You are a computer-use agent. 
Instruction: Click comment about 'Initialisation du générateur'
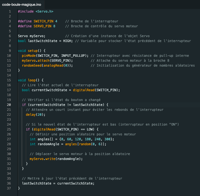click(x=143, y=66)
